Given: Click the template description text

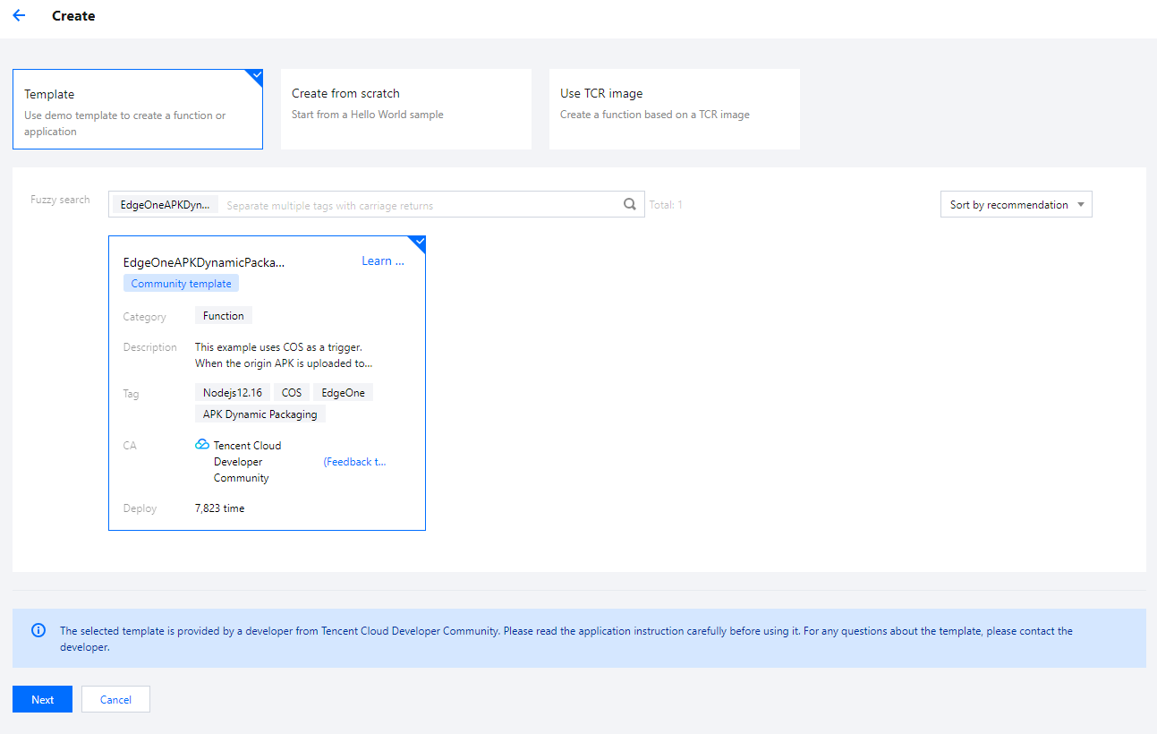Looking at the screenshot, I should 284,355.
